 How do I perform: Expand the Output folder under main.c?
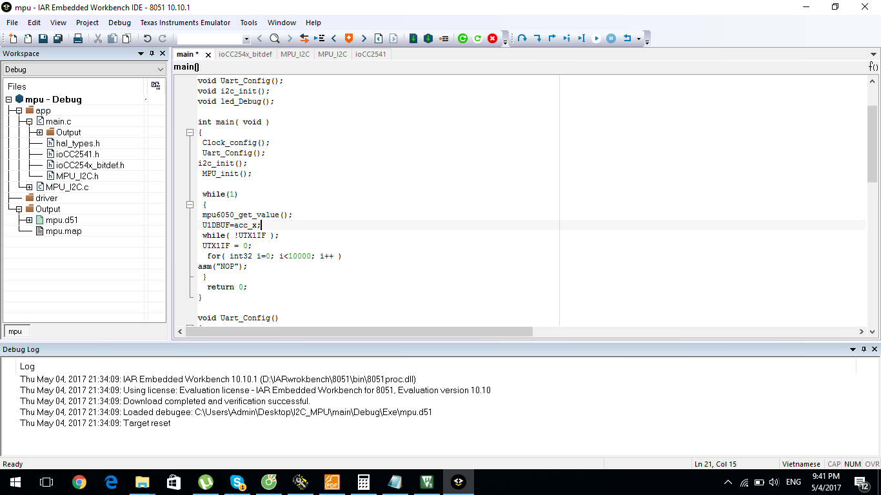40,133
